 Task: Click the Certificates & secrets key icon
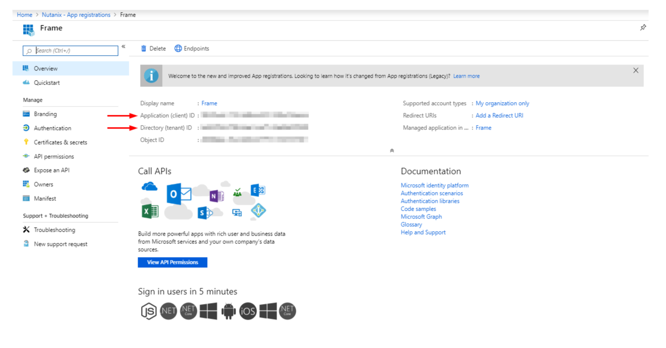click(x=26, y=142)
